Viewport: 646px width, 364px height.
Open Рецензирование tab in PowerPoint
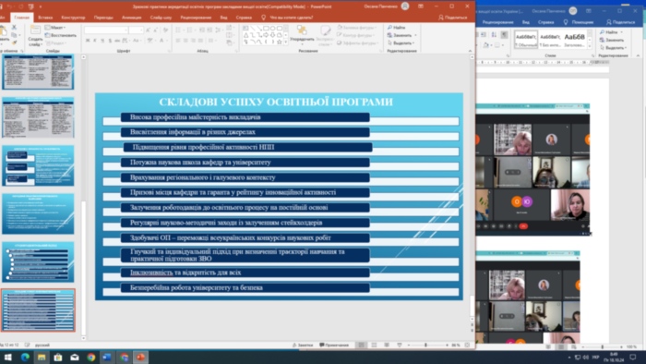point(196,18)
